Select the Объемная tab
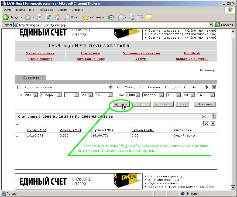This screenshot has height=197, width=237. pos(31,77)
